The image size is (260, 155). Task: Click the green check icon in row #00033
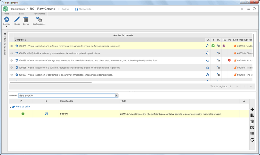[x=213, y=46]
